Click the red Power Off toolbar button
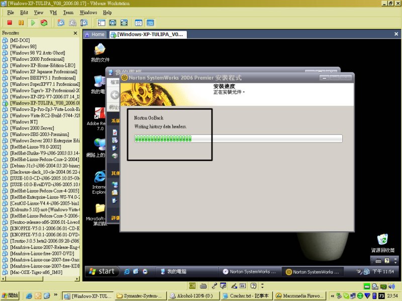The image size is (402, 301). click(10, 23)
